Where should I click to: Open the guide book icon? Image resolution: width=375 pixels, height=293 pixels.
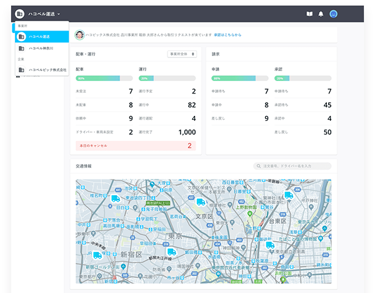[x=309, y=14]
